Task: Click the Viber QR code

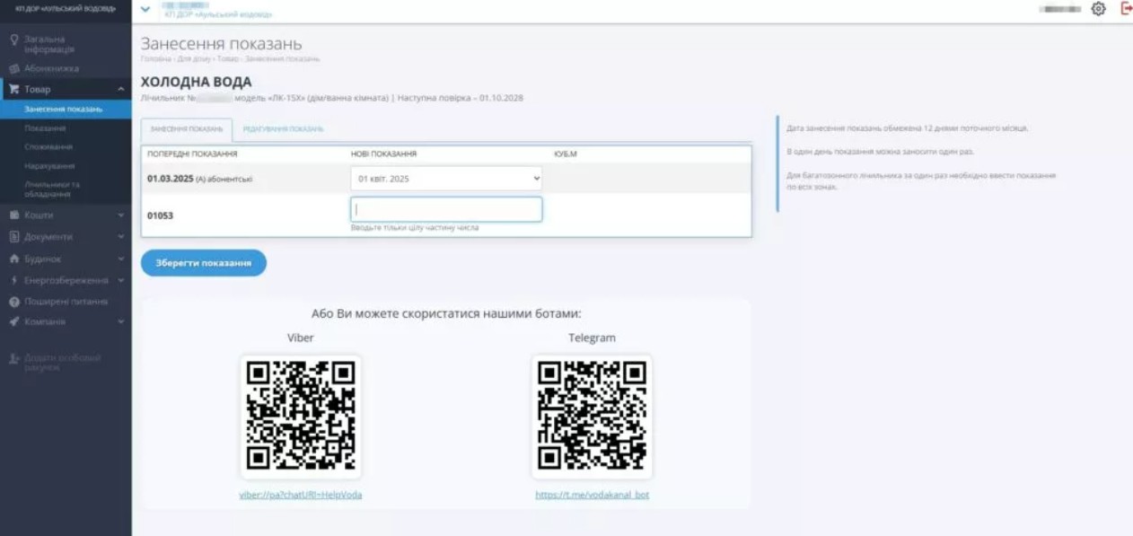Action: [301, 417]
